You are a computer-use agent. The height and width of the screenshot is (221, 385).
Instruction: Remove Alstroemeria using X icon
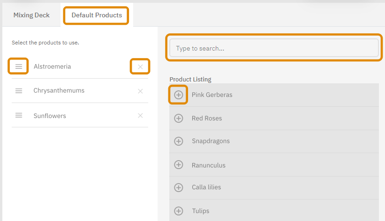[140, 66]
